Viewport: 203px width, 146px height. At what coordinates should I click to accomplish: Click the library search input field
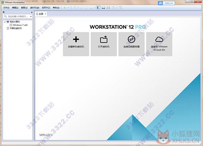pyautogui.click(x=18, y=17)
